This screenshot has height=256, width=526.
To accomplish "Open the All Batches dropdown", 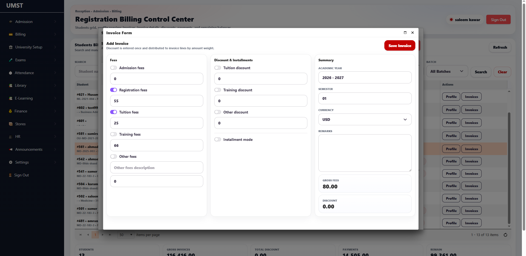I will coord(447,71).
